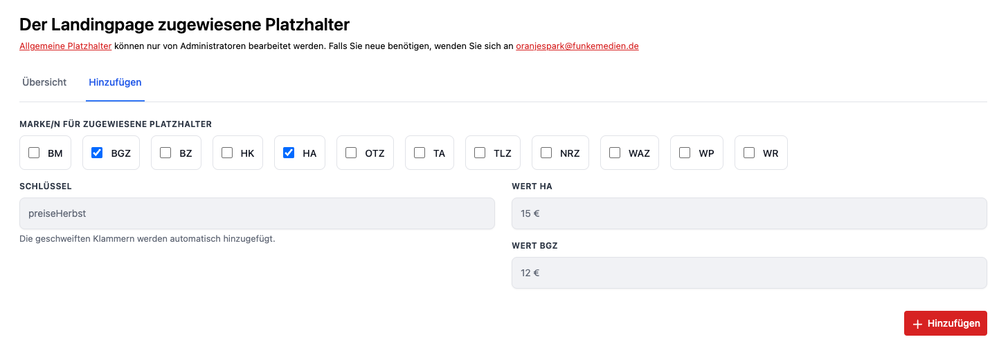Check the BM brand checkbox

click(34, 153)
